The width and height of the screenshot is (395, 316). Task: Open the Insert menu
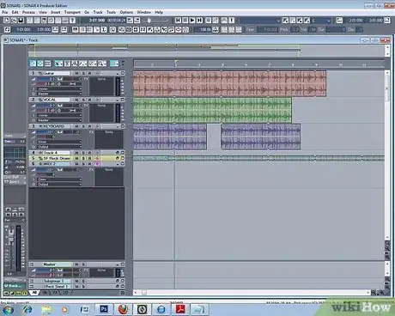click(56, 12)
